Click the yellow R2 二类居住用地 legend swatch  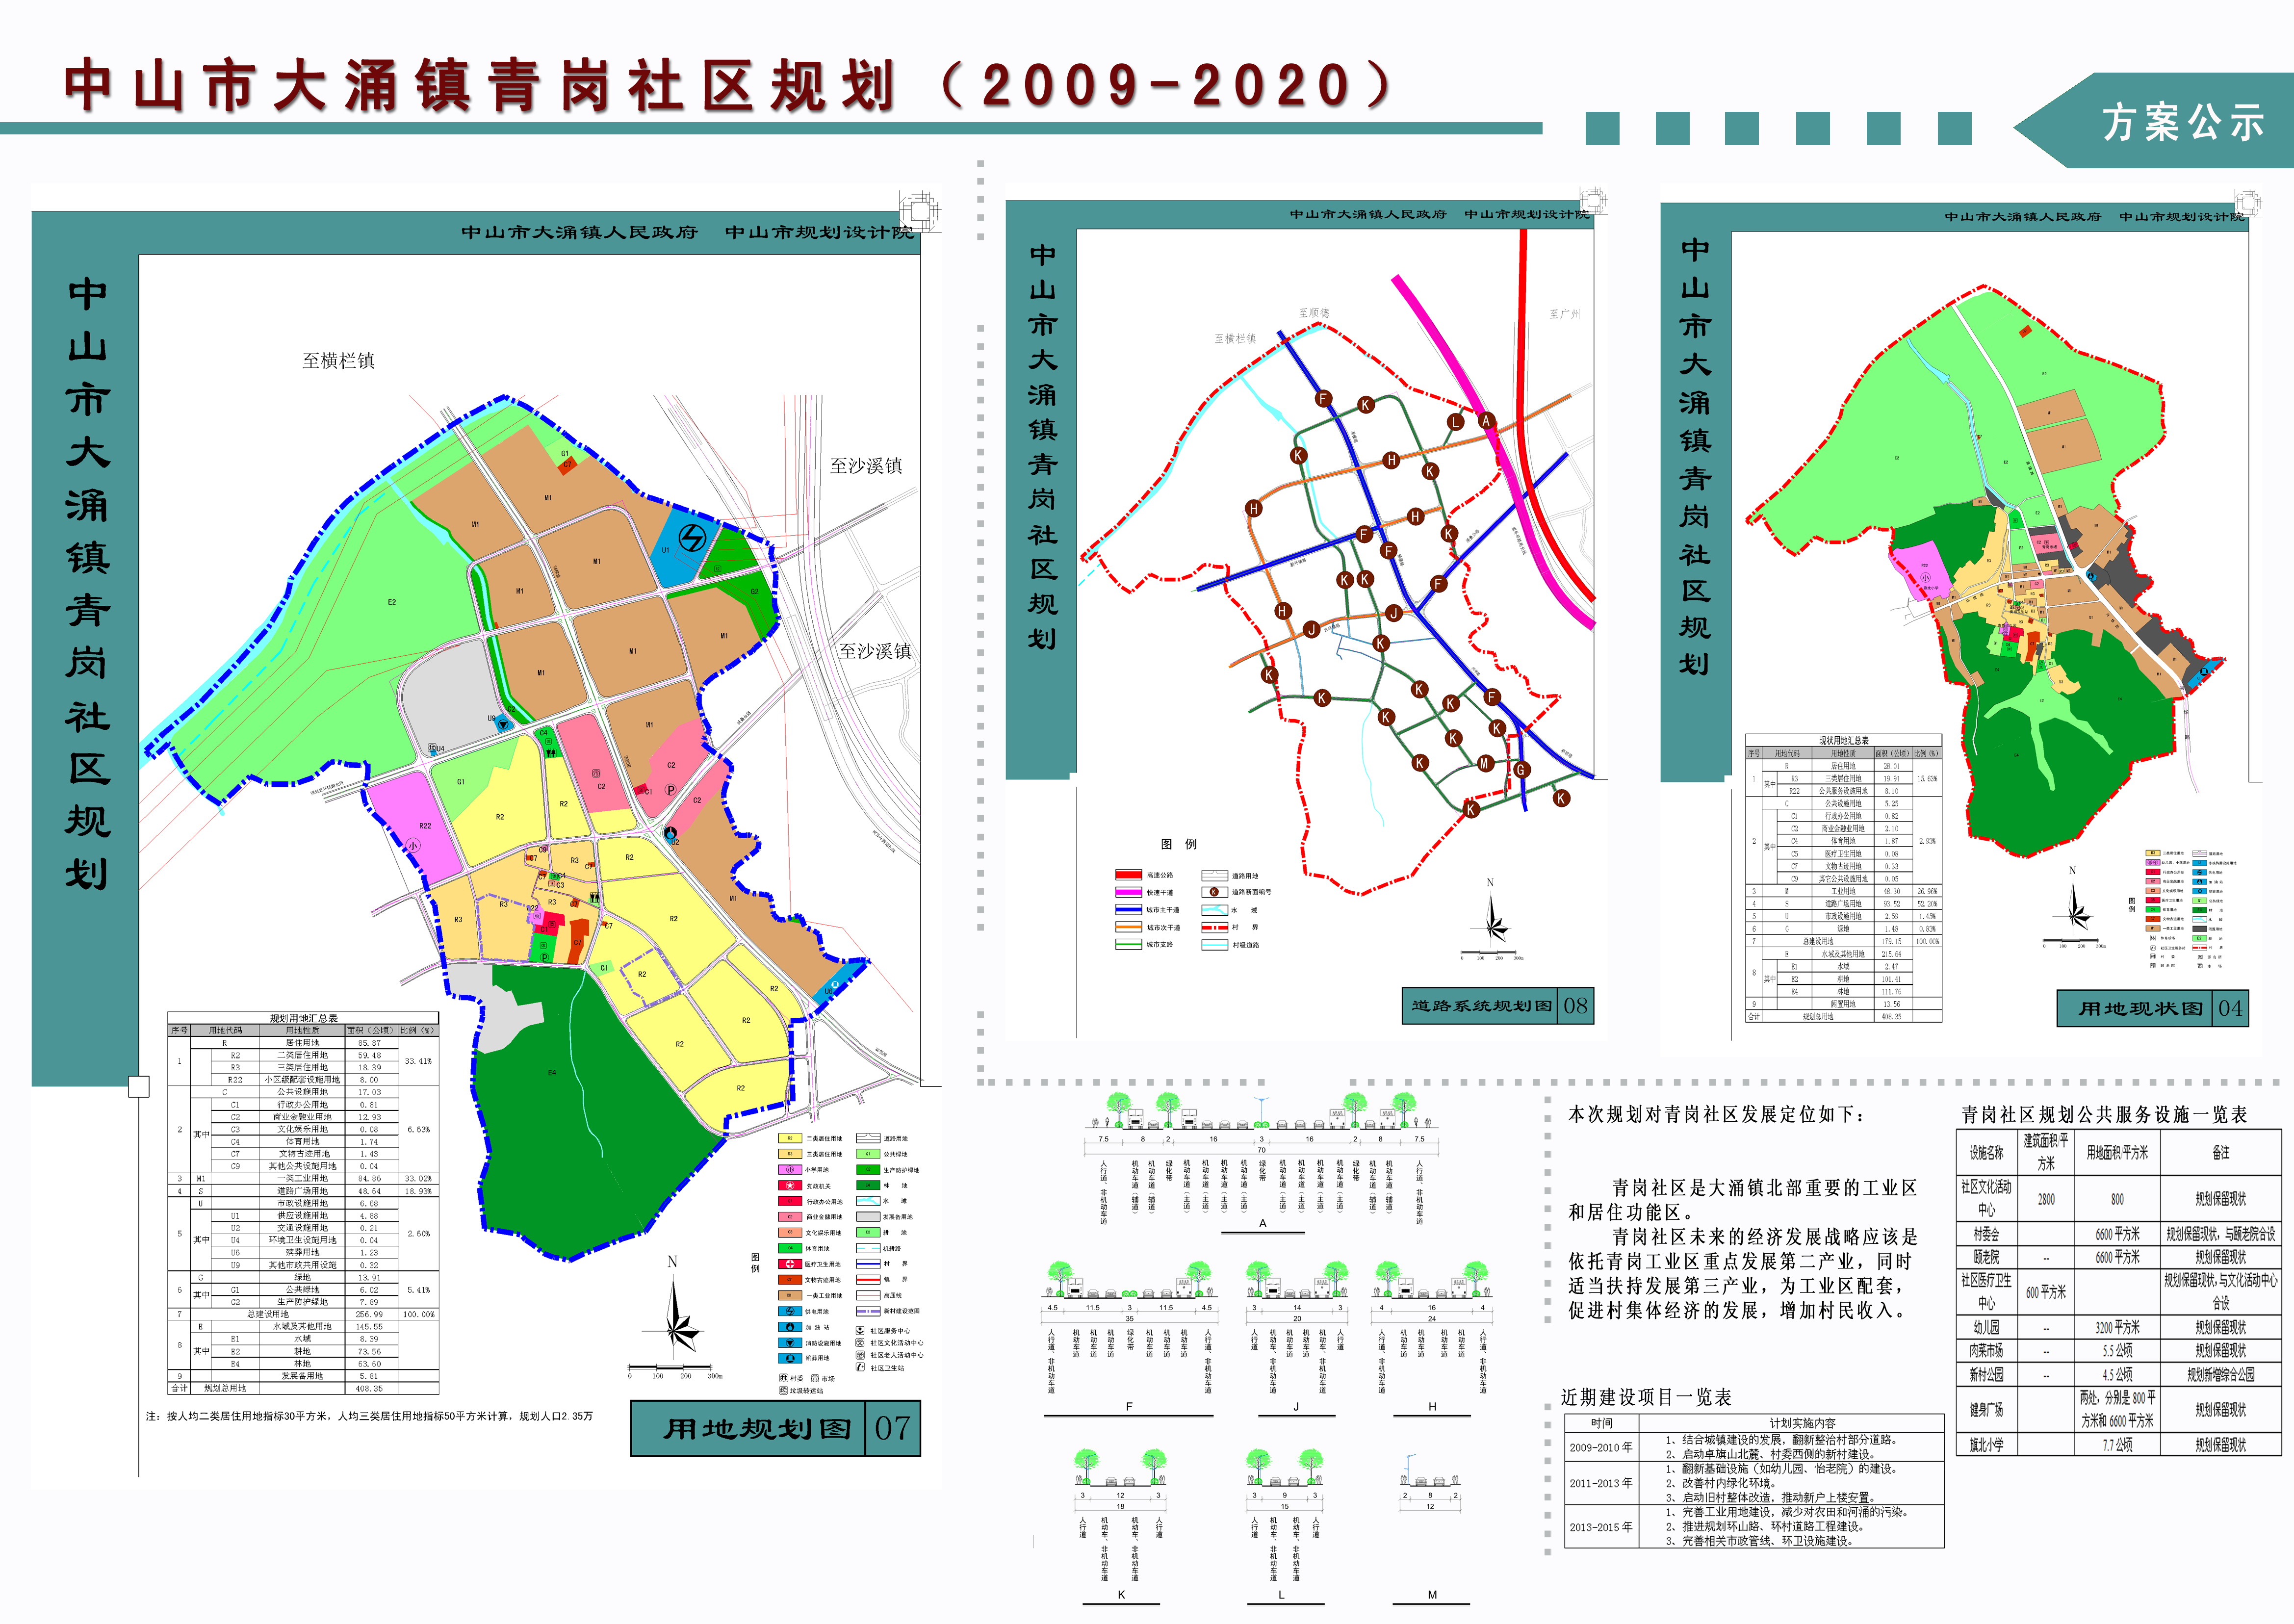[x=790, y=1138]
